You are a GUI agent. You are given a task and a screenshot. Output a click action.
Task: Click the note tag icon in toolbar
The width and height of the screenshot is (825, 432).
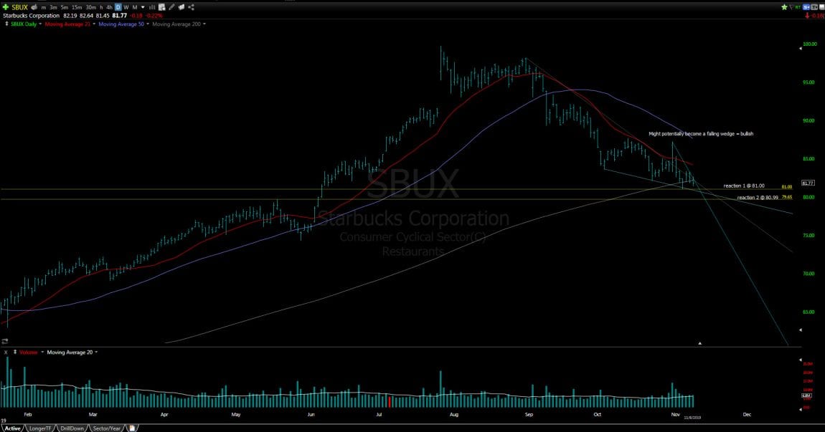181,7
